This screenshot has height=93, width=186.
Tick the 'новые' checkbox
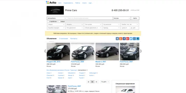(59, 21)
